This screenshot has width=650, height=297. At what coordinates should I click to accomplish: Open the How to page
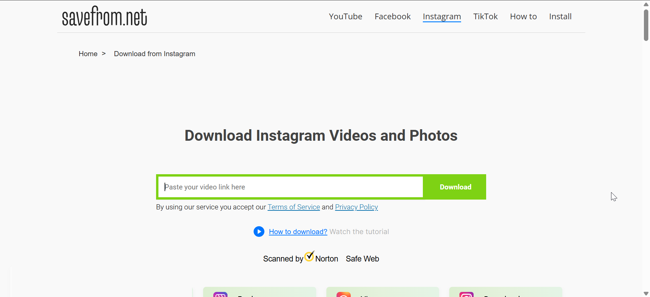click(523, 17)
